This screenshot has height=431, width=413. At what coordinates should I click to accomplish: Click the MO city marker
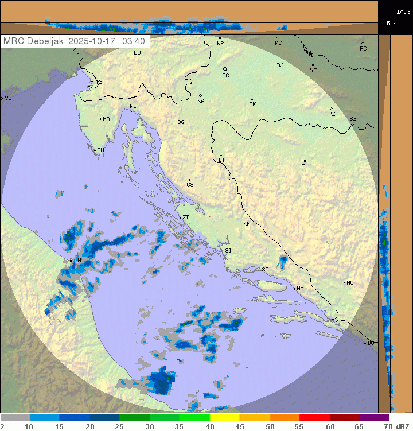[x=345, y=282]
